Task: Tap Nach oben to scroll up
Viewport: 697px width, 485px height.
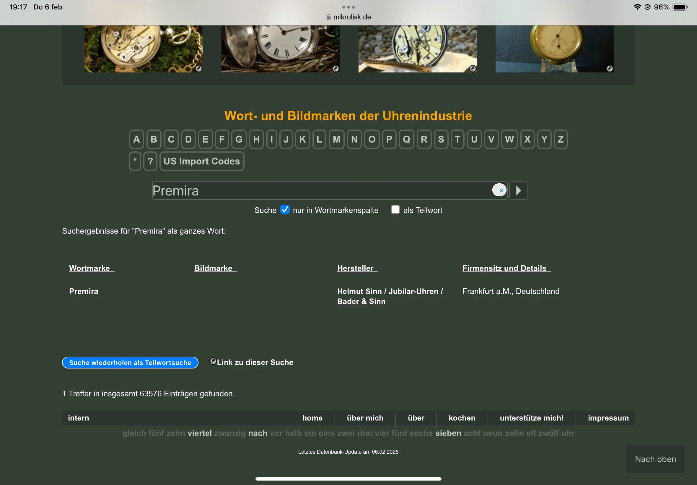Action: [655, 459]
